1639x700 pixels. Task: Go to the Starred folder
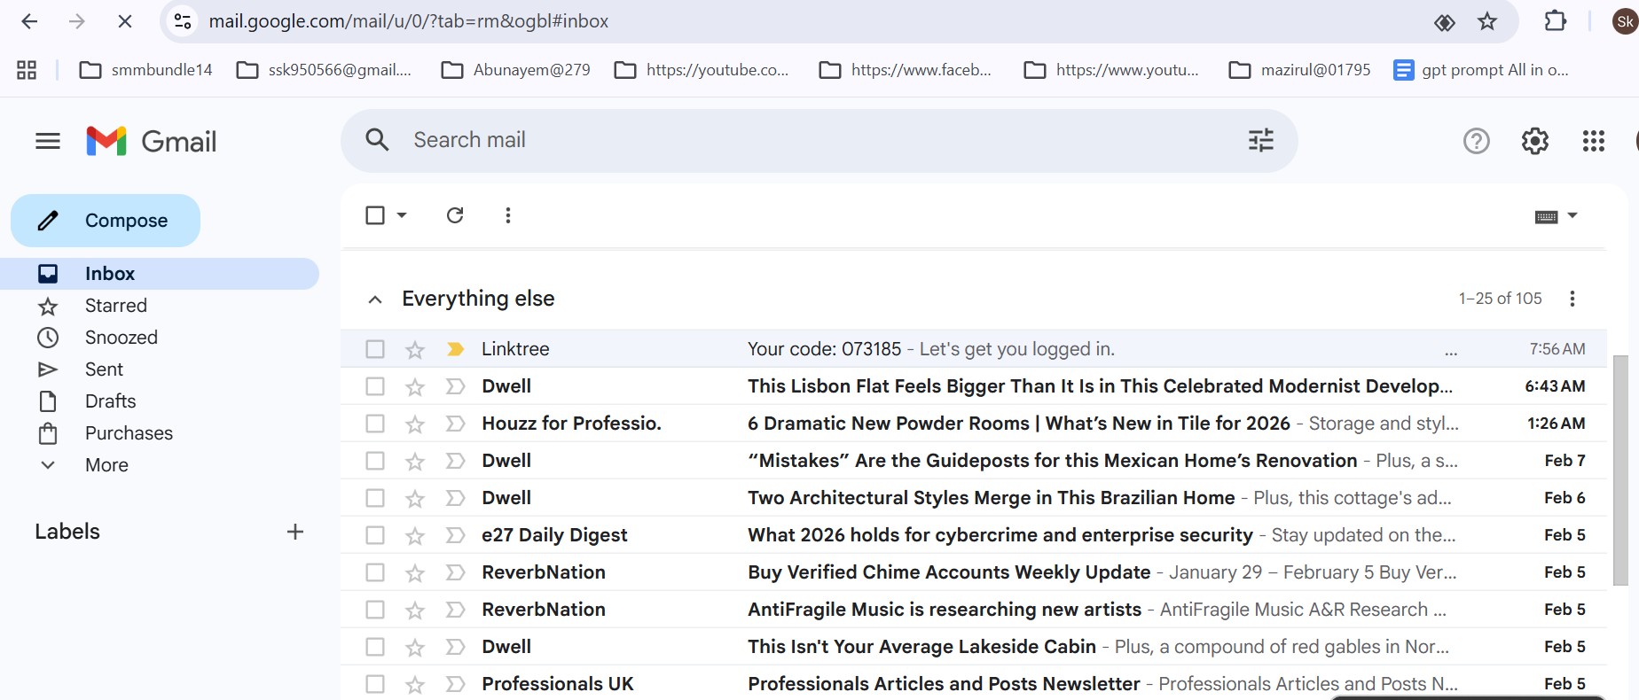point(115,306)
